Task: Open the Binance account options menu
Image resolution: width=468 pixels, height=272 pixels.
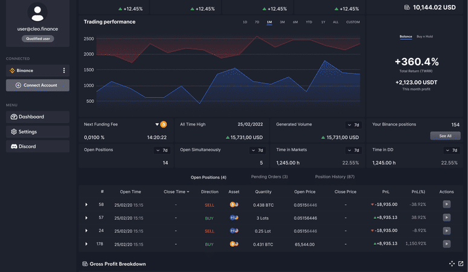Action: [x=63, y=71]
